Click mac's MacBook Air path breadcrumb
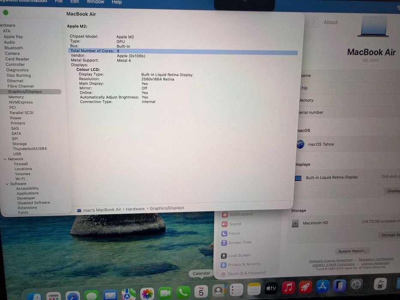400x300 pixels. [x=102, y=210]
